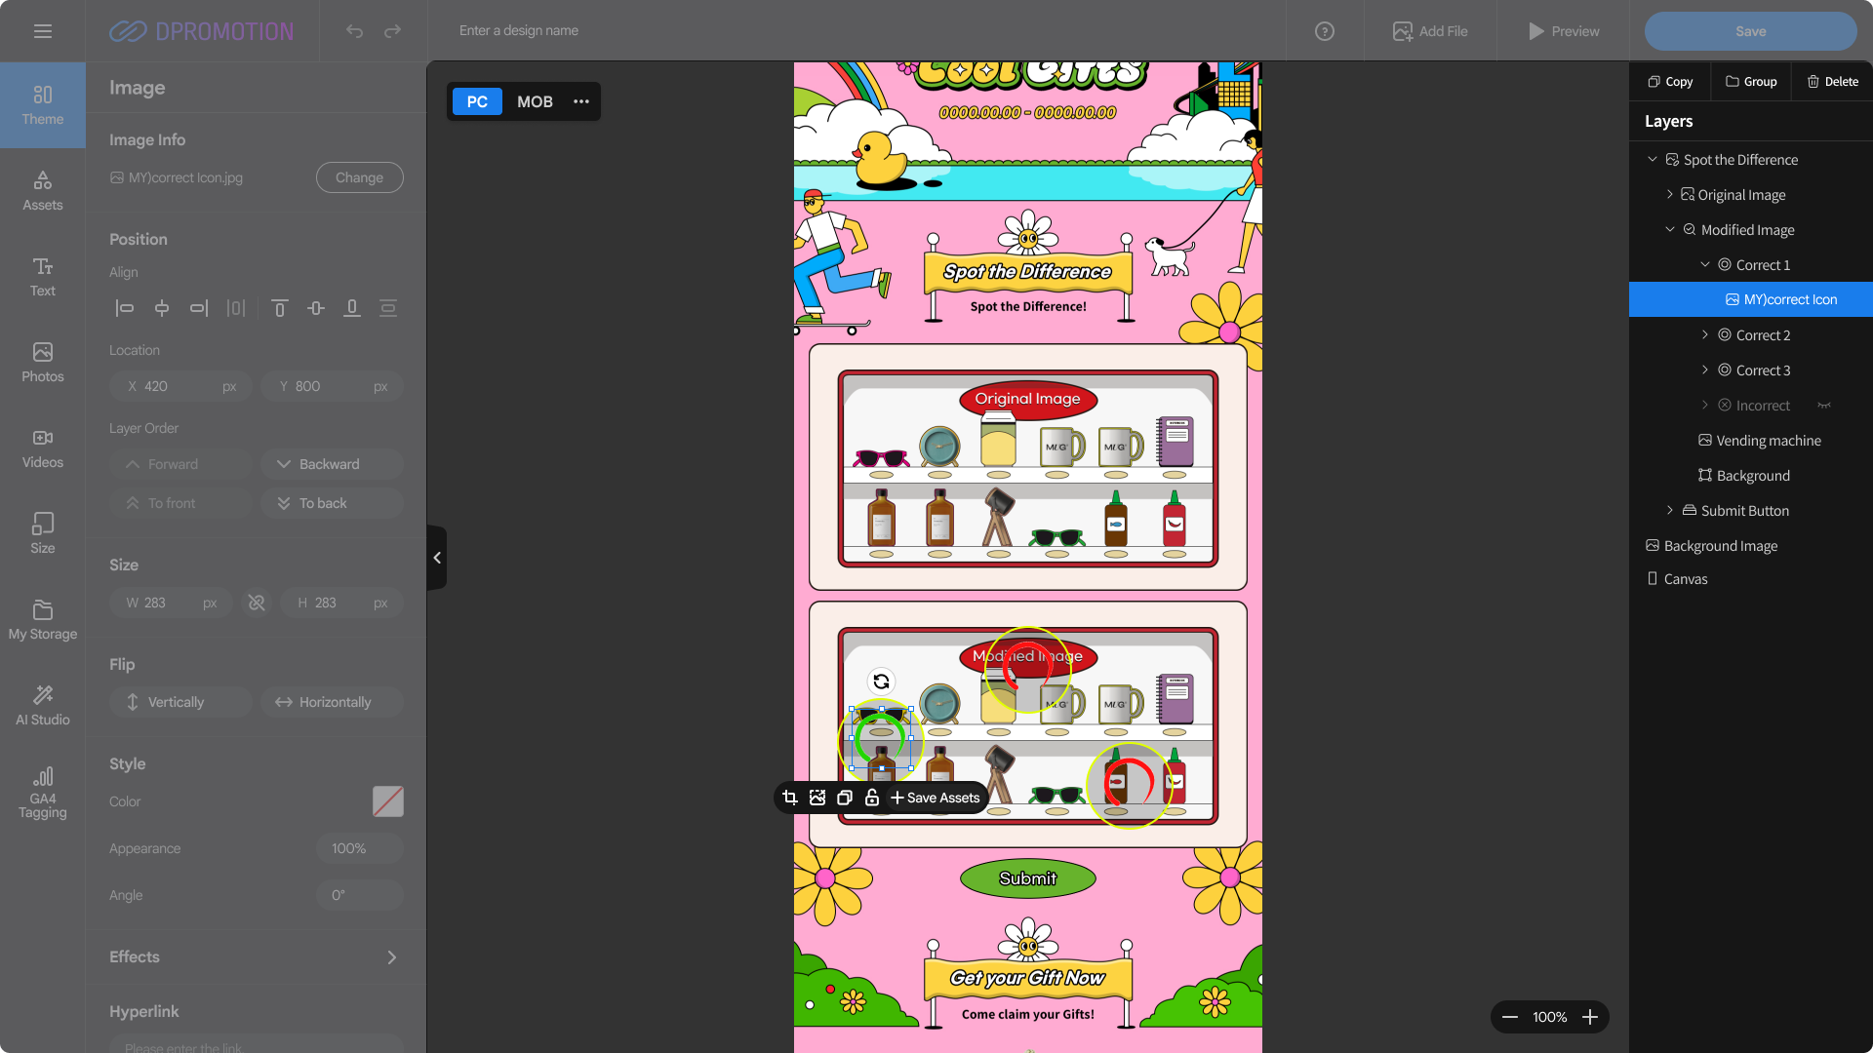Click the align top icon
Viewport: 1873px width, 1053px height.
pos(279,308)
